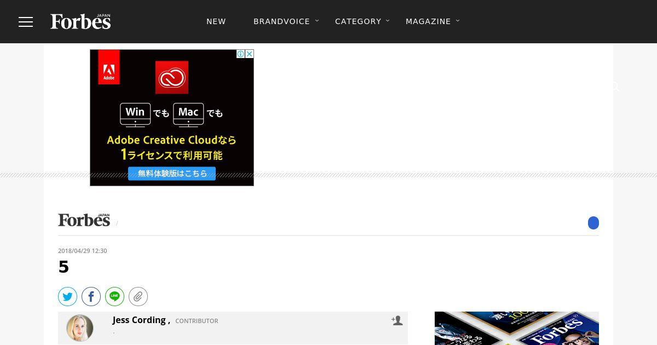657x345 pixels.
Task: Open the CATEGORY menu
Action: coord(358,21)
